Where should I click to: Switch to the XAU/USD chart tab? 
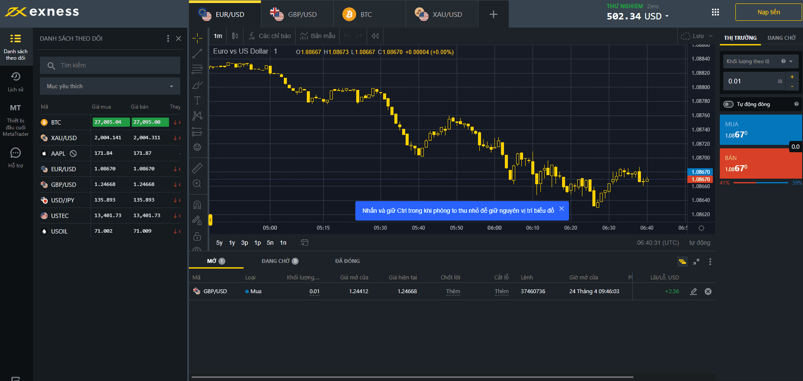pos(442,14)
